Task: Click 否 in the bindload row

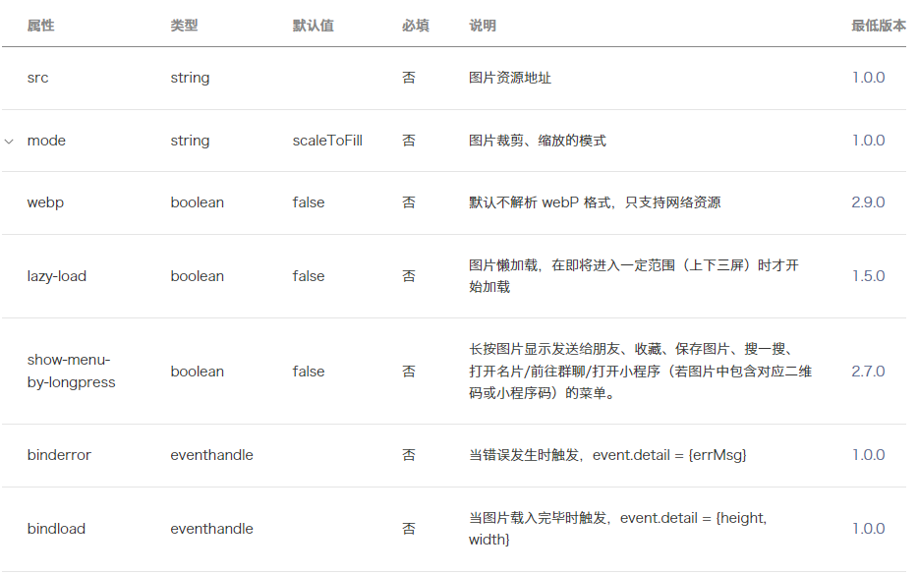Action: (409, 529)
